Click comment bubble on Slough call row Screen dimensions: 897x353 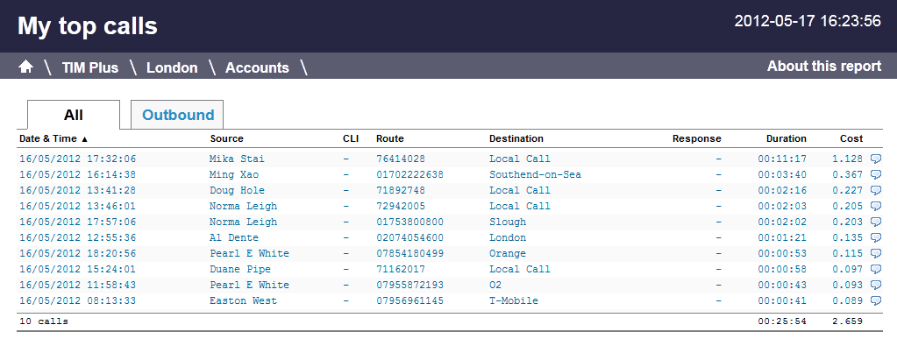tap(875, 222)
